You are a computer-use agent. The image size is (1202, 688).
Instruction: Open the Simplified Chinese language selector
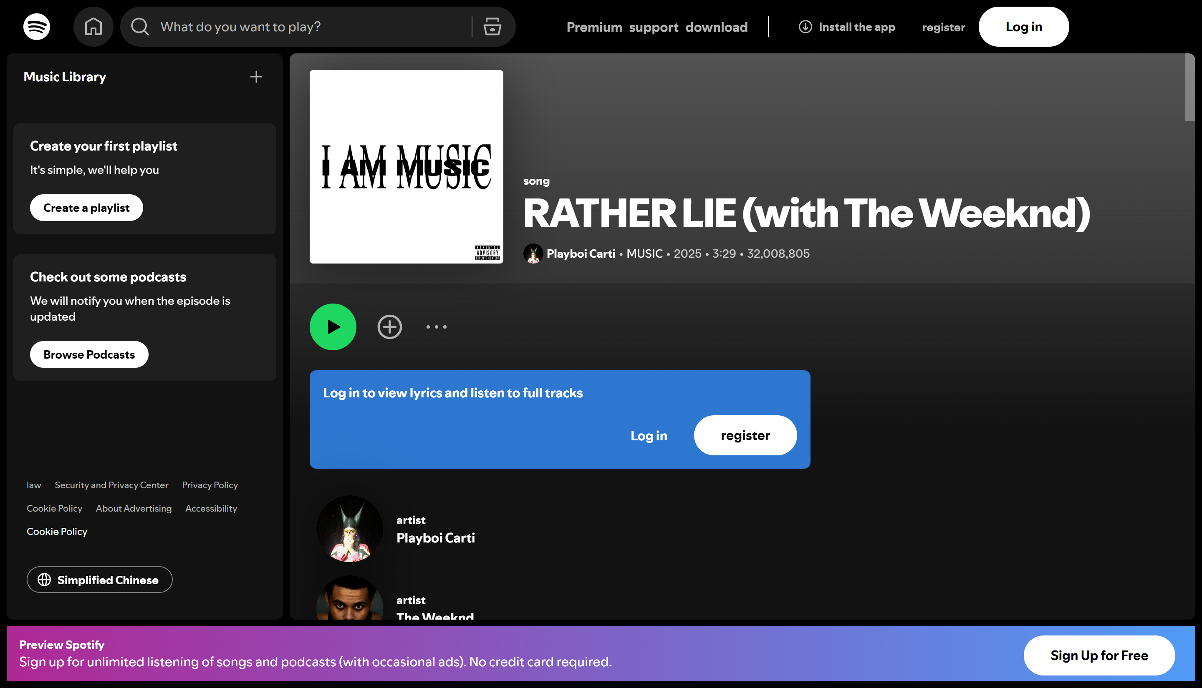tap(99, 579)
